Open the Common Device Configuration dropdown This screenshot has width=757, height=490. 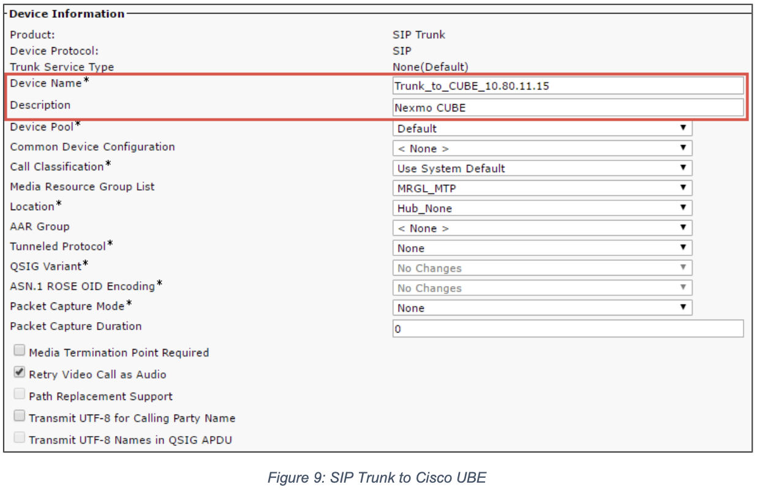pyautogui.click(x=541, y=148)
